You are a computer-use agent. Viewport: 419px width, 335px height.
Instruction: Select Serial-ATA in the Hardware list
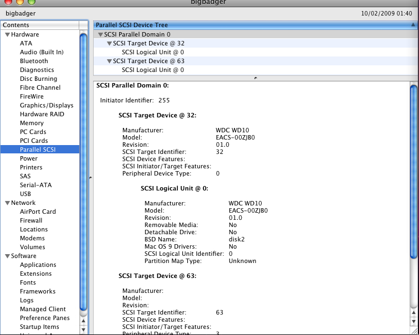(x=36, y=185)
